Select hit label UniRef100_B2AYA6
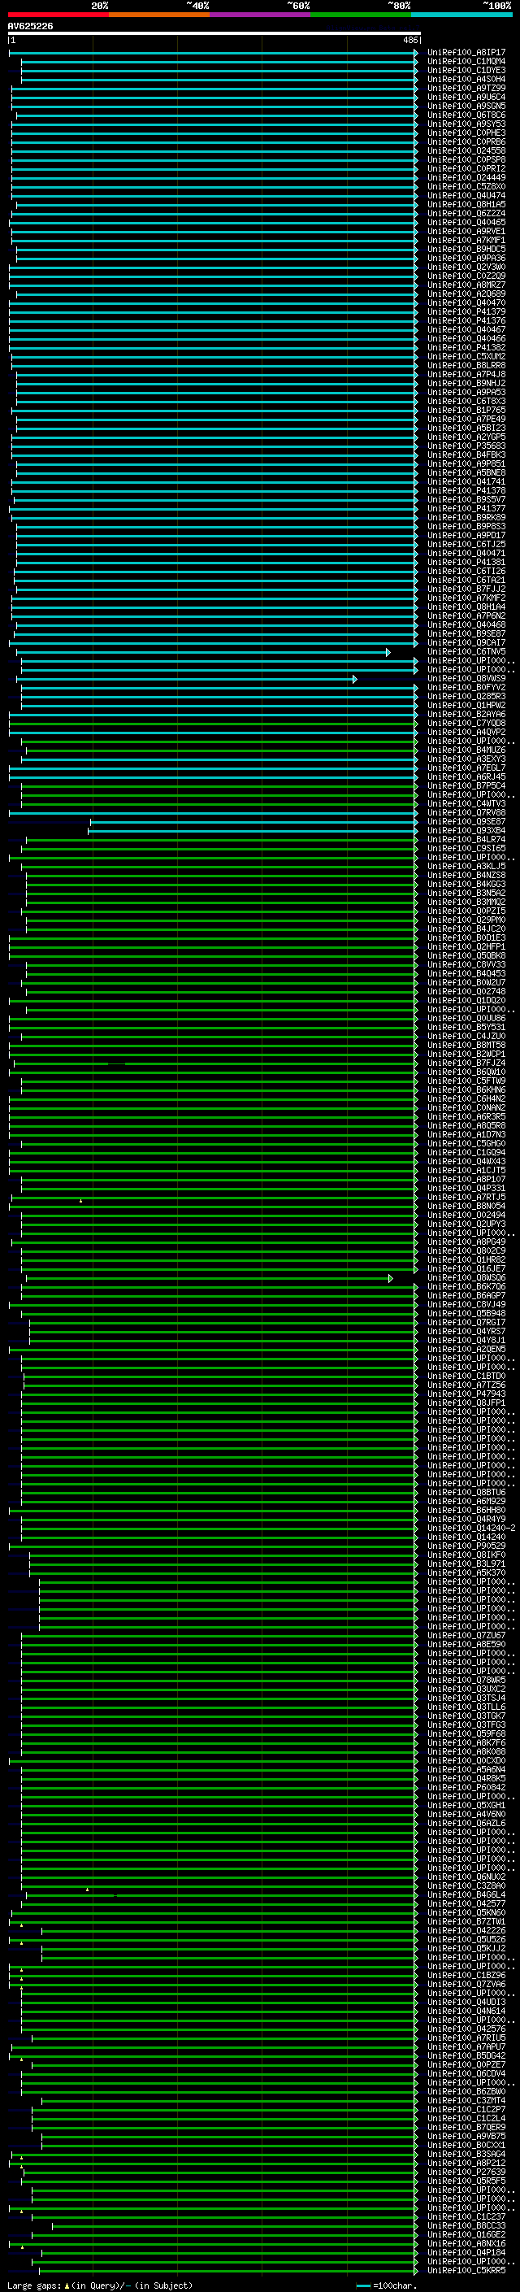Screen dimensions: 520x2292 tap(466, 715)
